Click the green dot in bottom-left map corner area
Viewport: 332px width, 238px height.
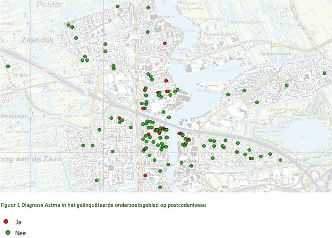97,180
